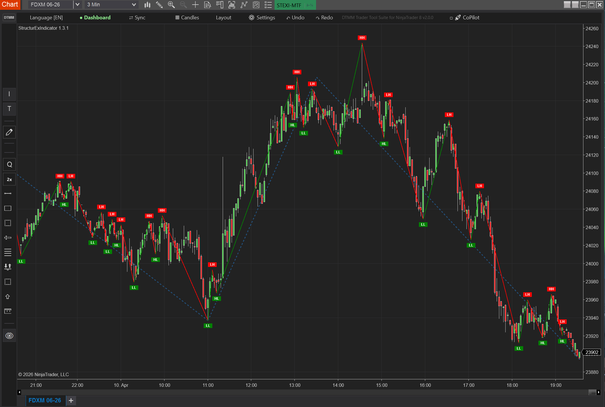
Task: Select the rectangle drawing tool
Action: [8, 208]
